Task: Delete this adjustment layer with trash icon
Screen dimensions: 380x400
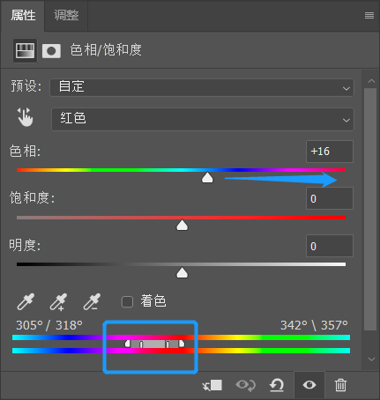Action: (340, 385)
